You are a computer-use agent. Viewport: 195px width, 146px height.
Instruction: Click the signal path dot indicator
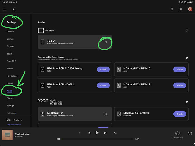point(80,133)
